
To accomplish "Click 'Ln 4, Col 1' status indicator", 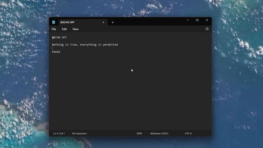I will point(59,134).
